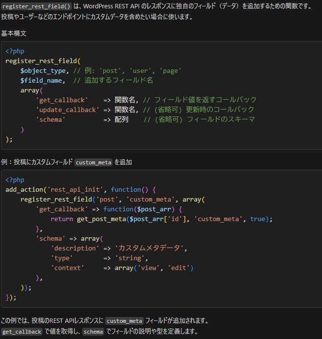Click the 'return' keyword

pos(62,219)
